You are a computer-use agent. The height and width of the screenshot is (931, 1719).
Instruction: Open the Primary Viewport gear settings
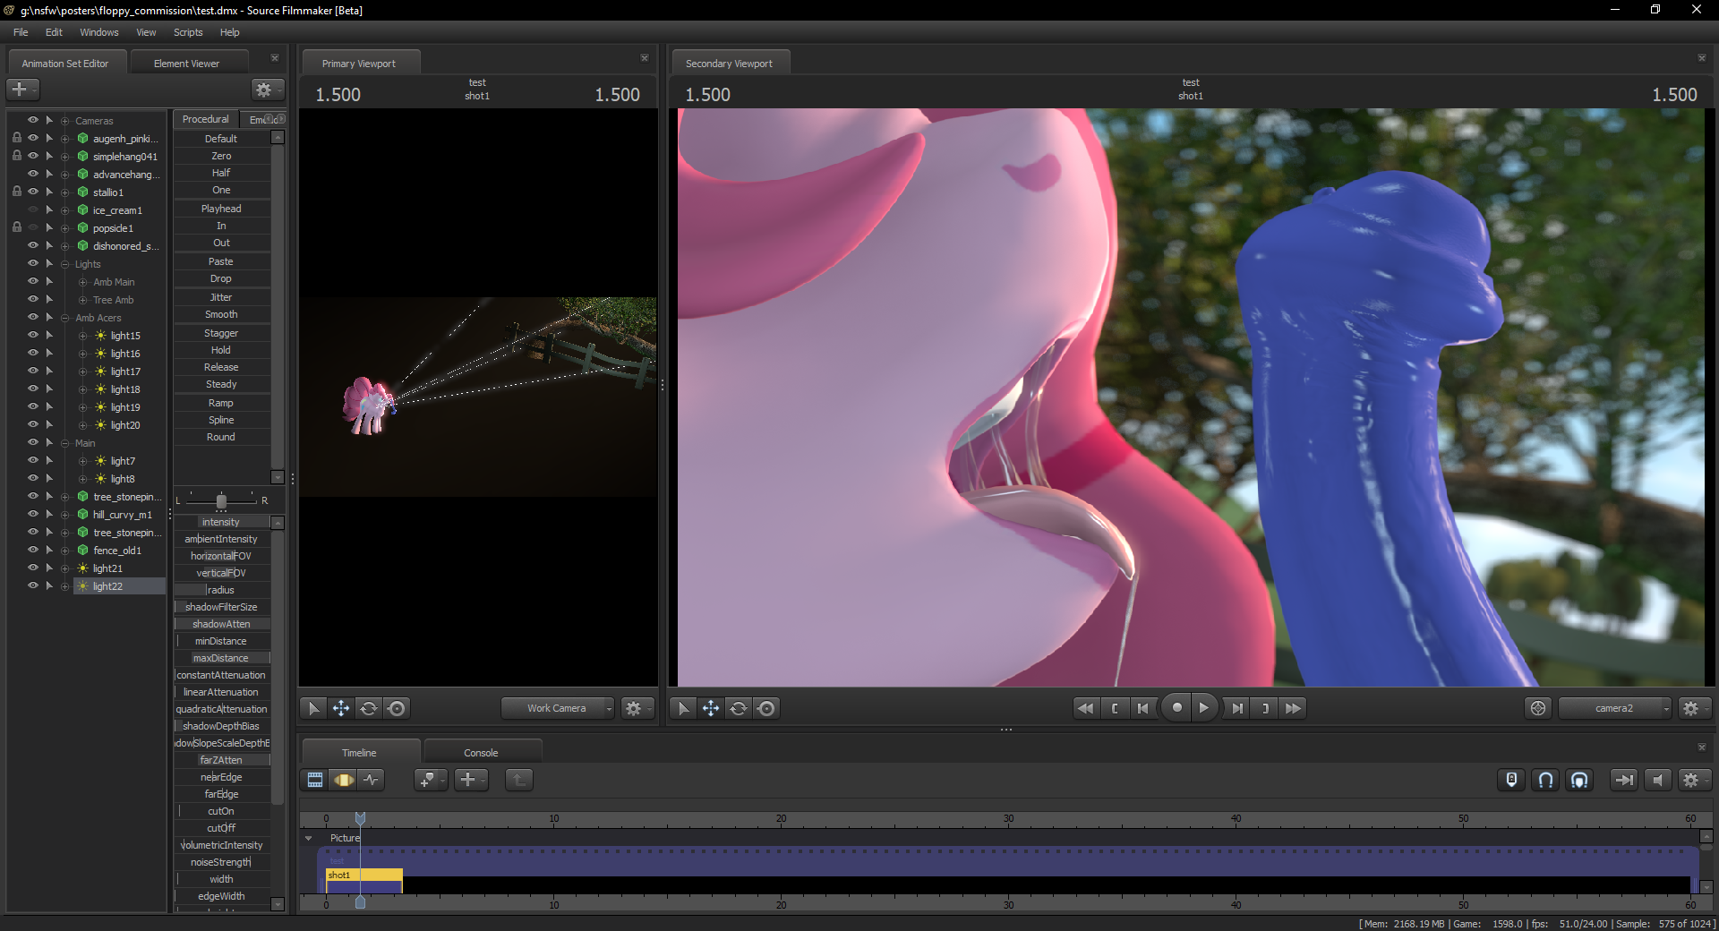click(637, 708)
